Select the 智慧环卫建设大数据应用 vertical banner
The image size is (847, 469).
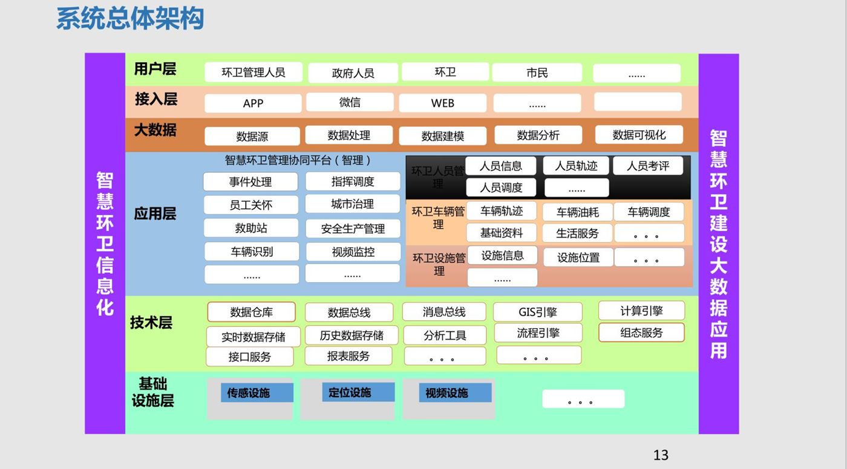pyautogui.click(x=719, y=244)
